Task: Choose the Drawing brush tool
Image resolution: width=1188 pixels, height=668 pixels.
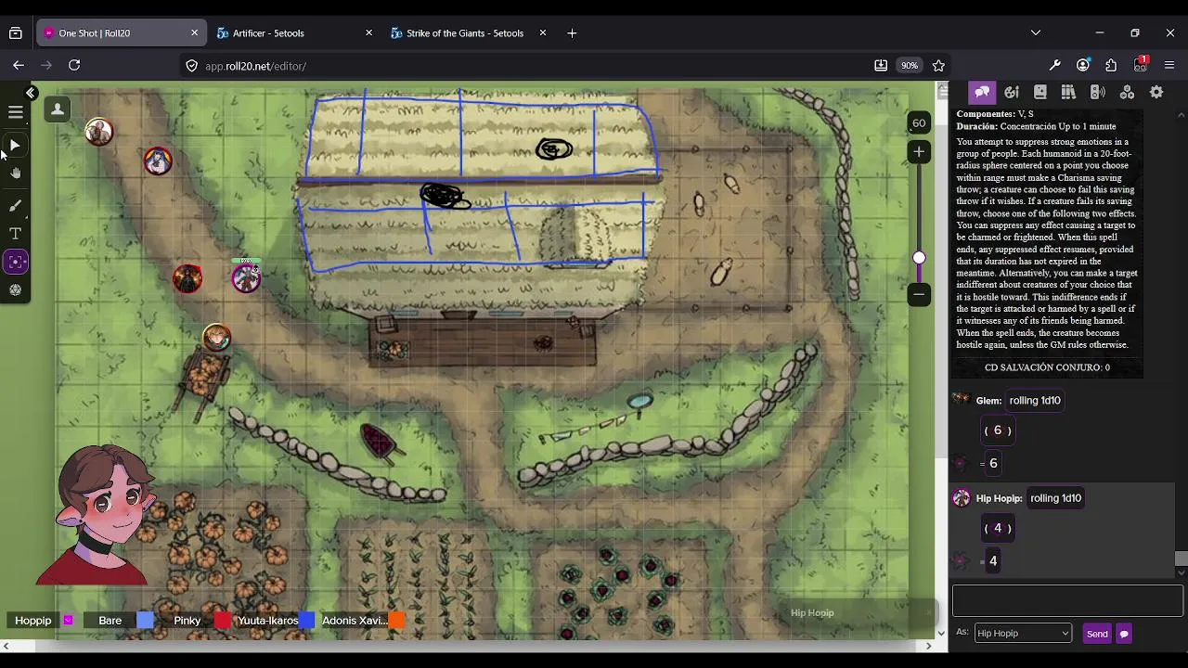Action: pyautogui.click(x=16, y=205)
